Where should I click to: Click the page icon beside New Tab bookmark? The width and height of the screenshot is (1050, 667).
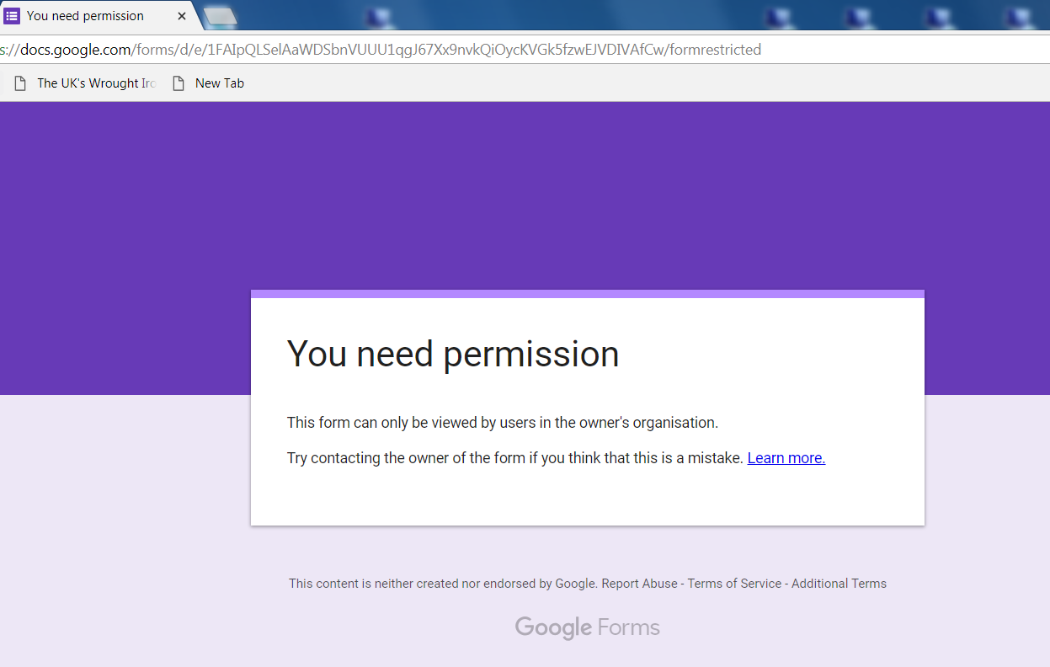click(x=178, y=83)
